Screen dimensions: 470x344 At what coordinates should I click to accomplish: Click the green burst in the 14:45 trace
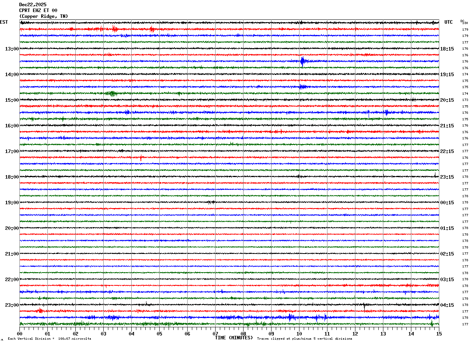(x=112, y=93)
